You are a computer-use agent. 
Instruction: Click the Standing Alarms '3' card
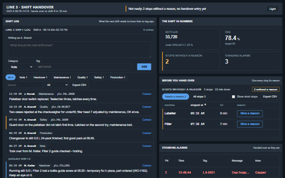[x=250, y=61]
